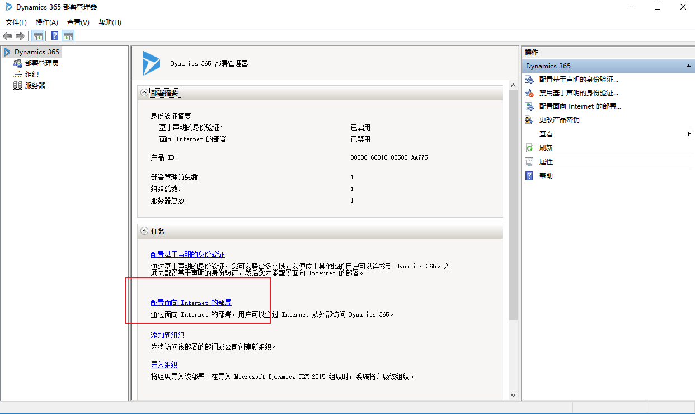Open 部署管理员 in the tree

coord(41,63)
